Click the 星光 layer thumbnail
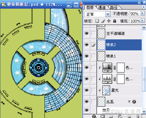146x118 pixels. [x=106, y=90]
